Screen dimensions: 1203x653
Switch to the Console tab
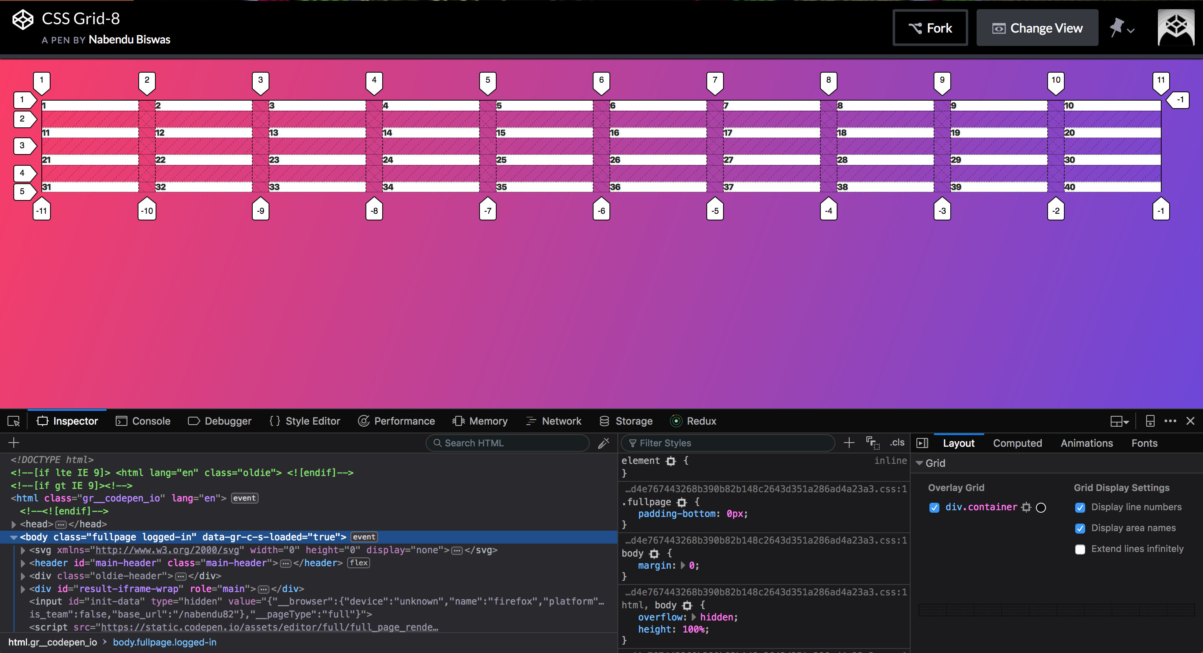(143, 421)
